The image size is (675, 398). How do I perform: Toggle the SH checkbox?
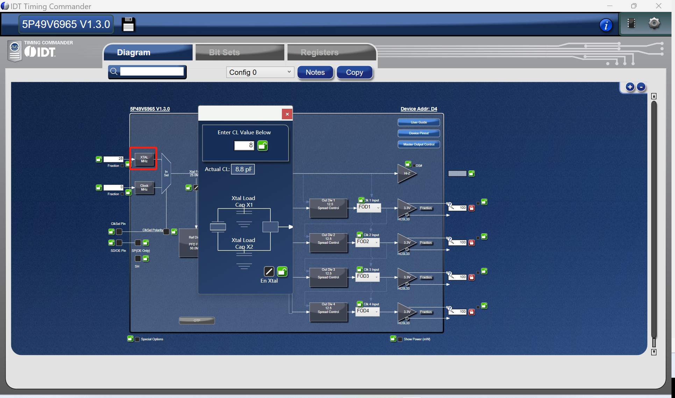[138, 258]
